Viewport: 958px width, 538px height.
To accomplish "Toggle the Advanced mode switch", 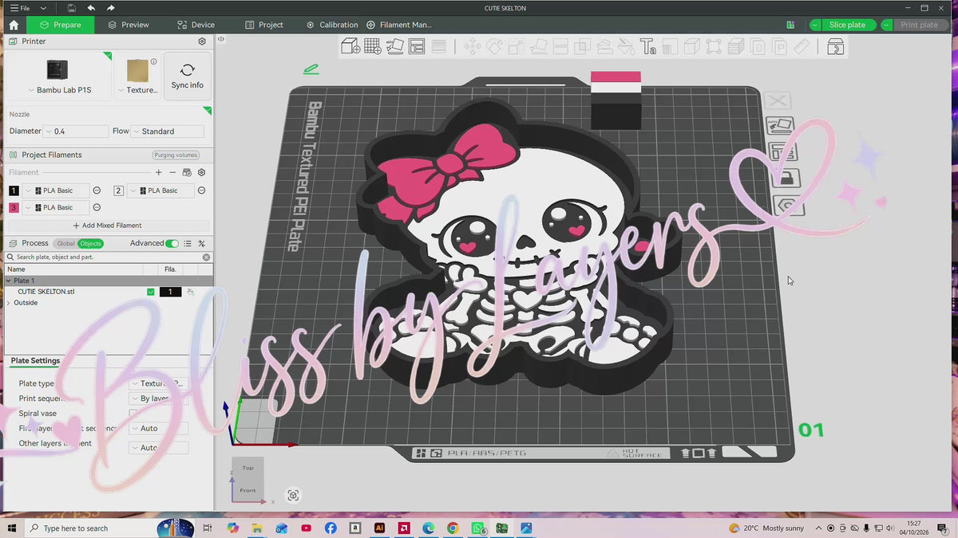I will click(172, 243).
